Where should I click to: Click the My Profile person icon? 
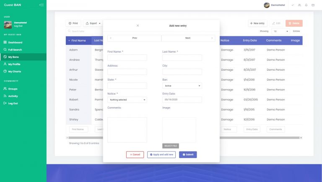5,64
